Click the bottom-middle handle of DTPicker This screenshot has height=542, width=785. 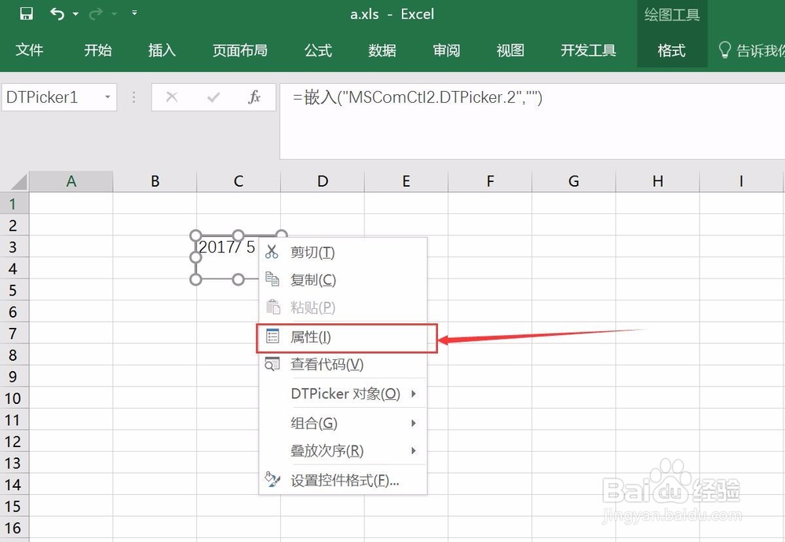pos(239,279)
